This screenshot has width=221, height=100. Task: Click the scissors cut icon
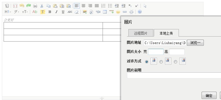point(42,6)
